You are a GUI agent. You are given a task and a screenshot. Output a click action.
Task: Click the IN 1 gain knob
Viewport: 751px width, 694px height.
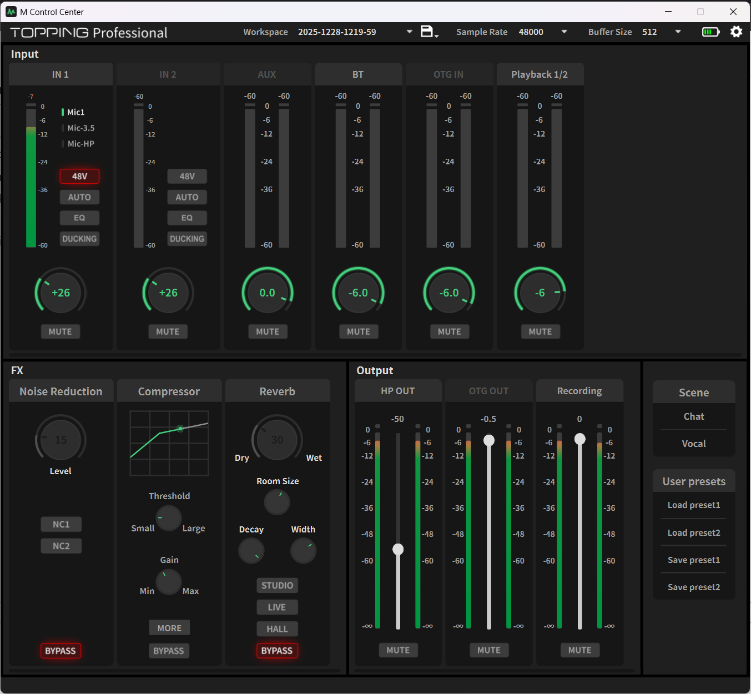pos(61,293)
